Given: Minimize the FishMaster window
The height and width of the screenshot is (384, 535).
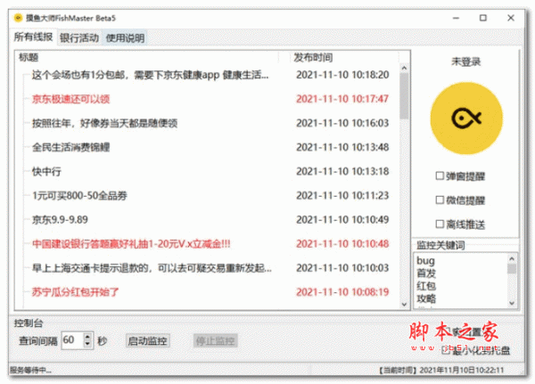Looking at the screenshot, I should pos(456,18).
